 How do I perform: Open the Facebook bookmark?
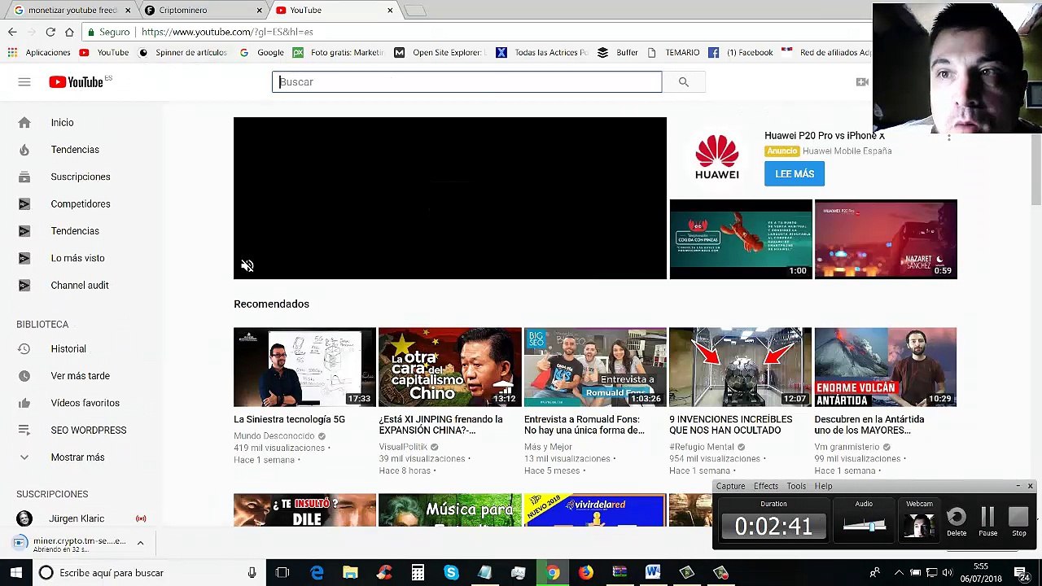click(740, 52)
